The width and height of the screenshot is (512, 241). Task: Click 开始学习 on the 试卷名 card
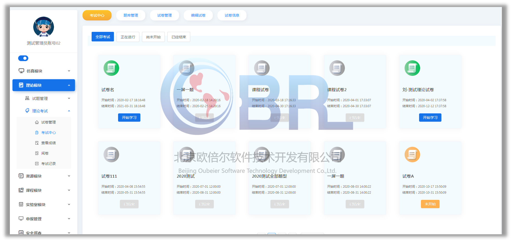pyautogui.click(x=129, y=118)
